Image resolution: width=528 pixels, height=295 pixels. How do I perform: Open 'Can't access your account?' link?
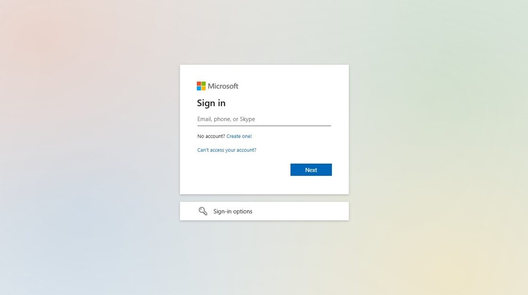tap(227, 150)
